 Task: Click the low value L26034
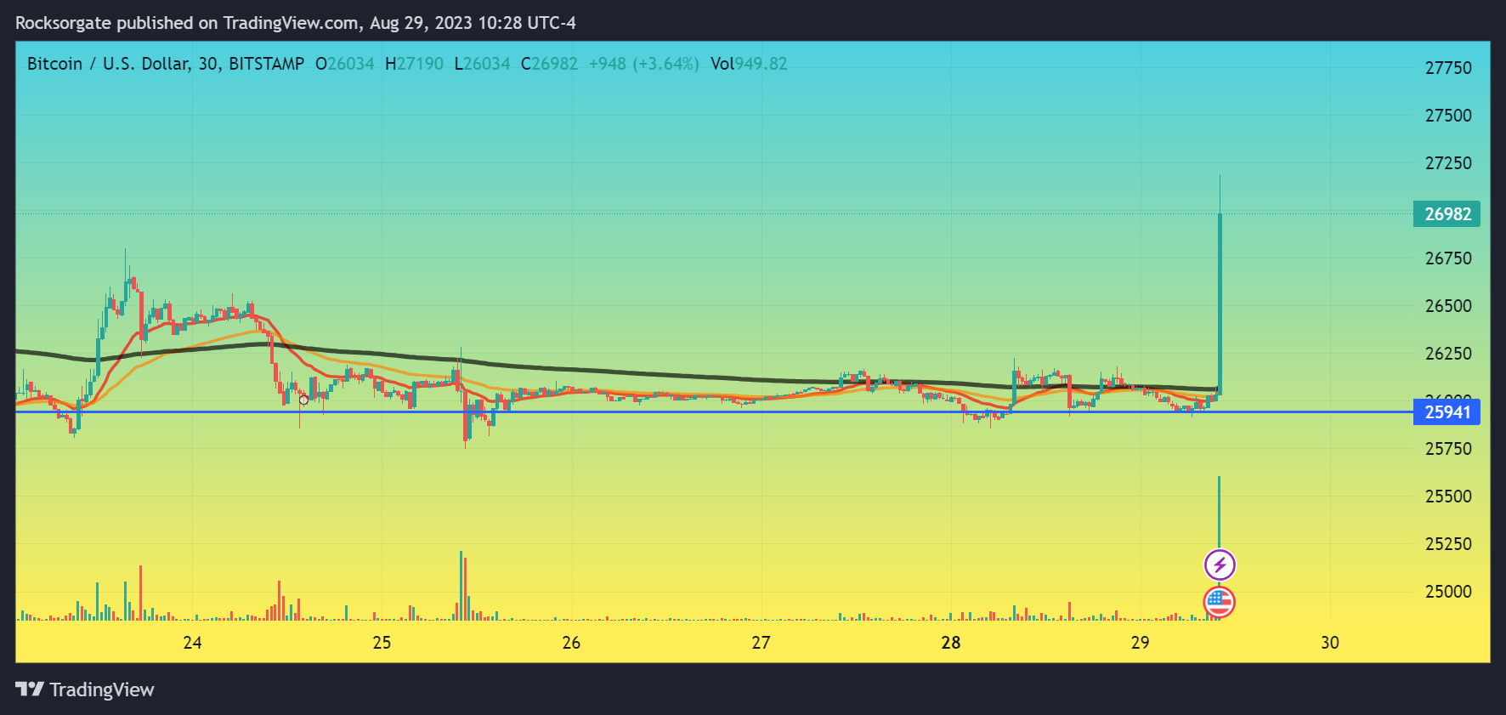click(x=482, y=64)
